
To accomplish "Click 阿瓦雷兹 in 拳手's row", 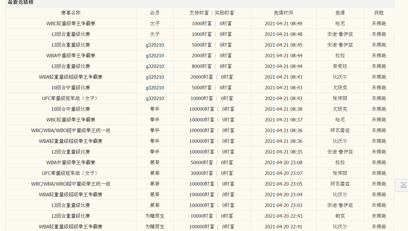I will (340, 130).
